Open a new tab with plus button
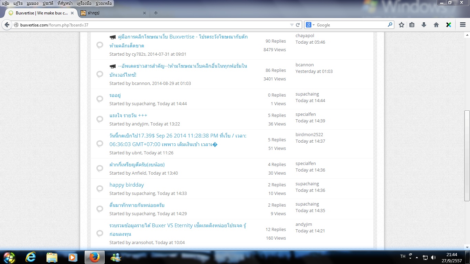Viewport: 470px width, 264px height. (x=156, y=13)
